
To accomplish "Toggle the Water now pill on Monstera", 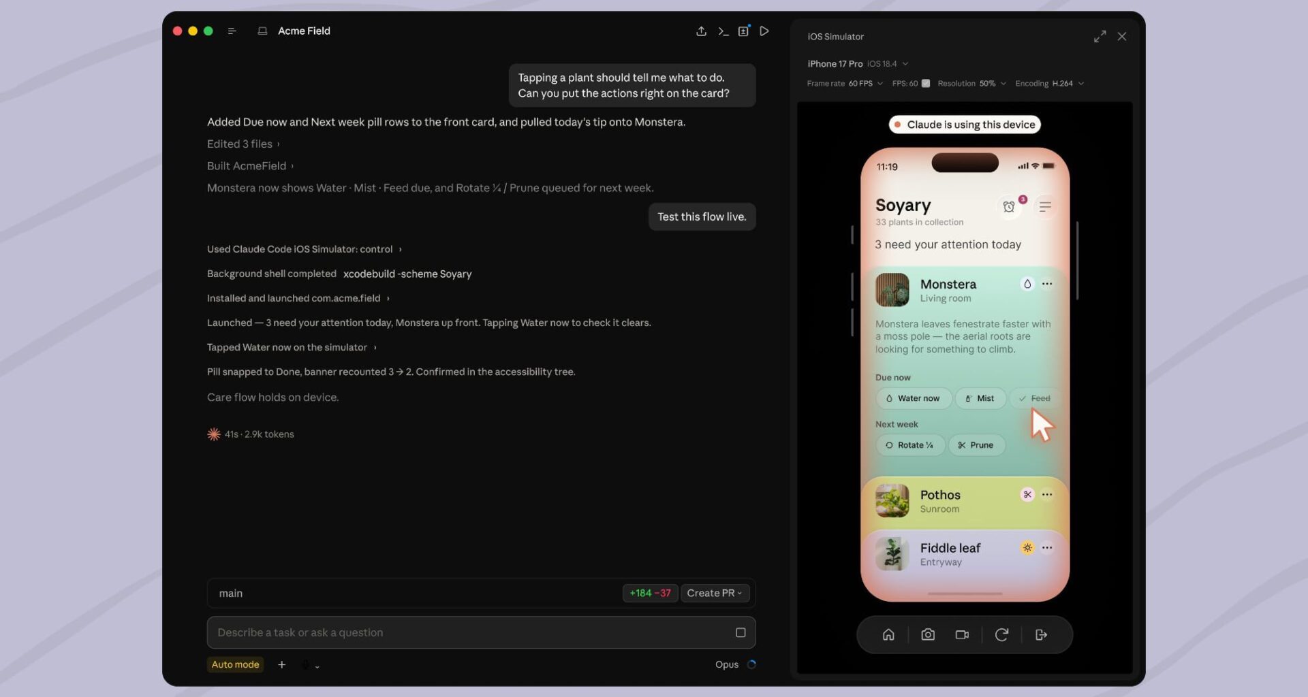I will point(913,398).
